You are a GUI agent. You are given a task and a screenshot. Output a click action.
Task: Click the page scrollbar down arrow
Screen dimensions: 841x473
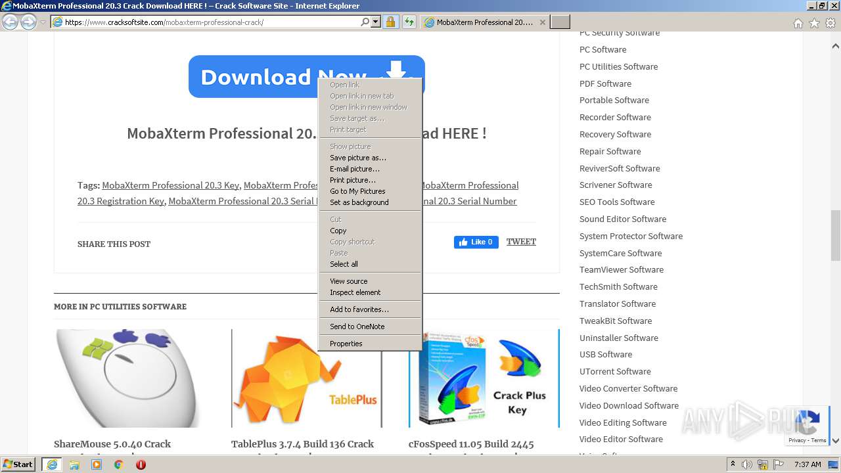coord(835,441)
